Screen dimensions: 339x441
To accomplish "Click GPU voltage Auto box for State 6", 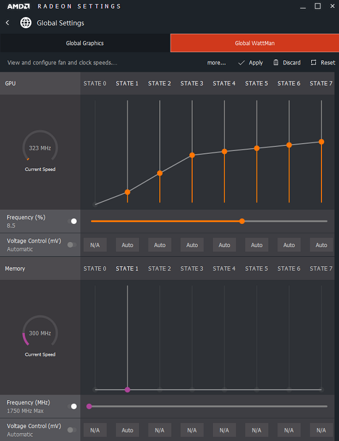I will (x=289, y=245).
